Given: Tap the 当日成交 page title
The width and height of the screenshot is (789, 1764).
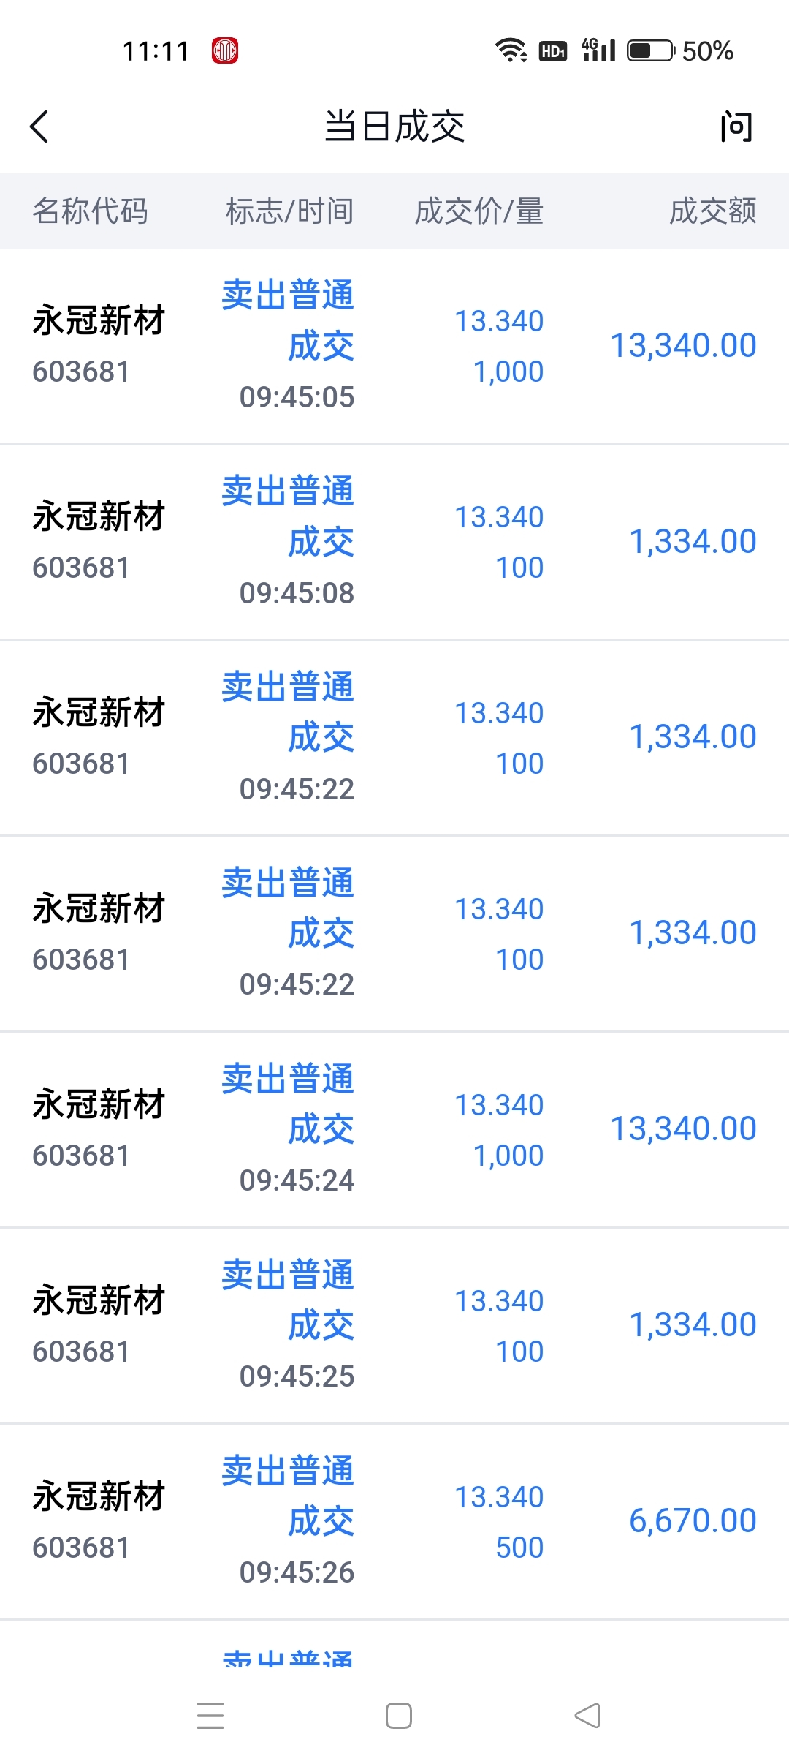Looking at the screenshot, I should (x=394, y=127).
